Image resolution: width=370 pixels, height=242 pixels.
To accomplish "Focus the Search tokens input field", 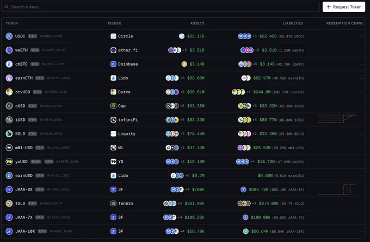I will [x=161, y=7].
